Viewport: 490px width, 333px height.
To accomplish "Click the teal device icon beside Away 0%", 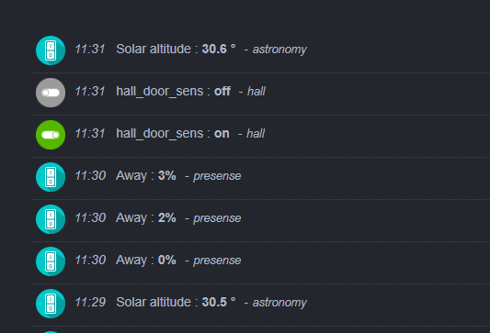I will 51,261.
